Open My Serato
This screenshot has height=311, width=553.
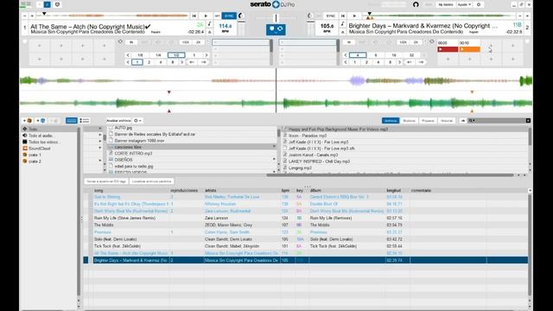click(446, 4)
